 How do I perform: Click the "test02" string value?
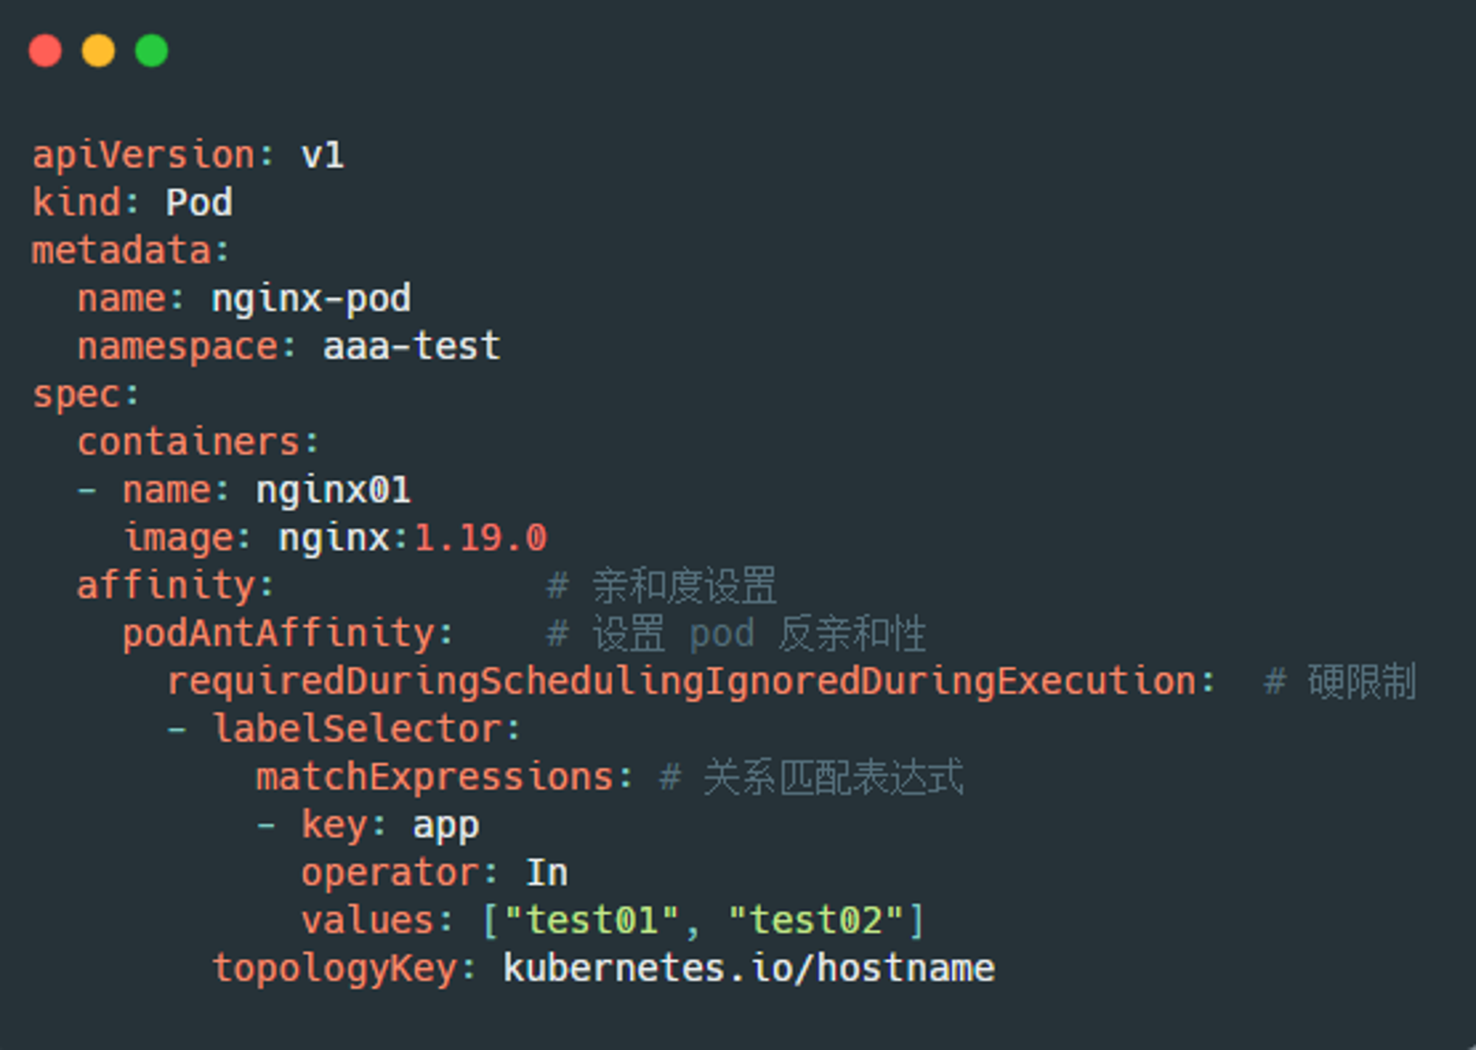click(x=815, y=921)
